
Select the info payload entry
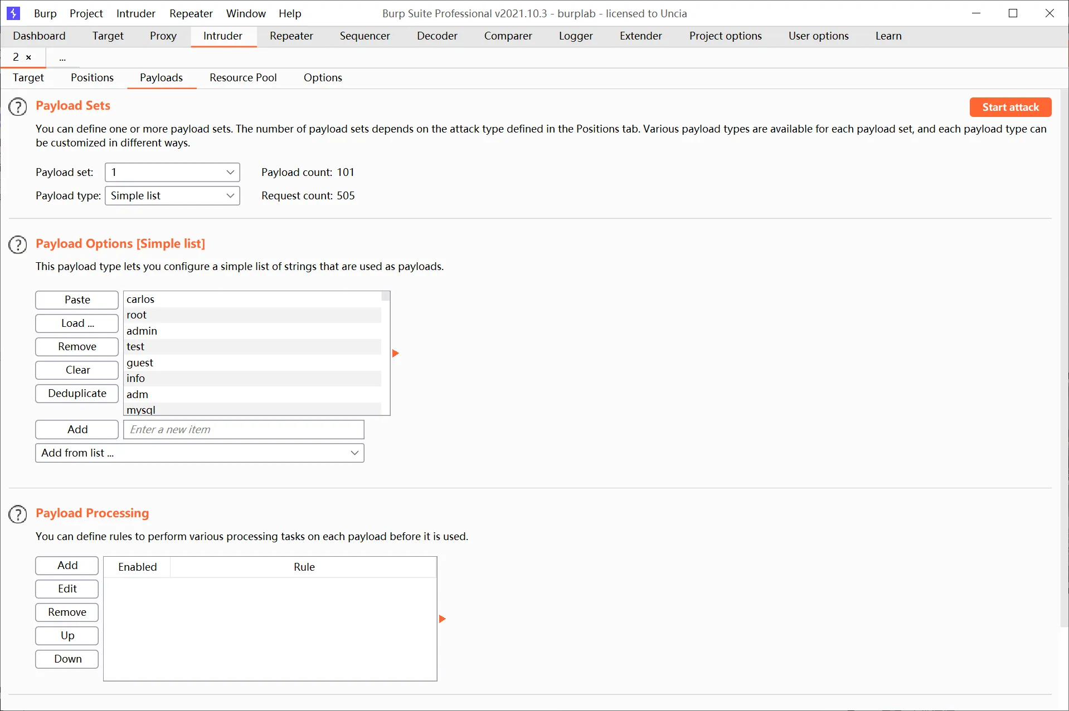252,378
